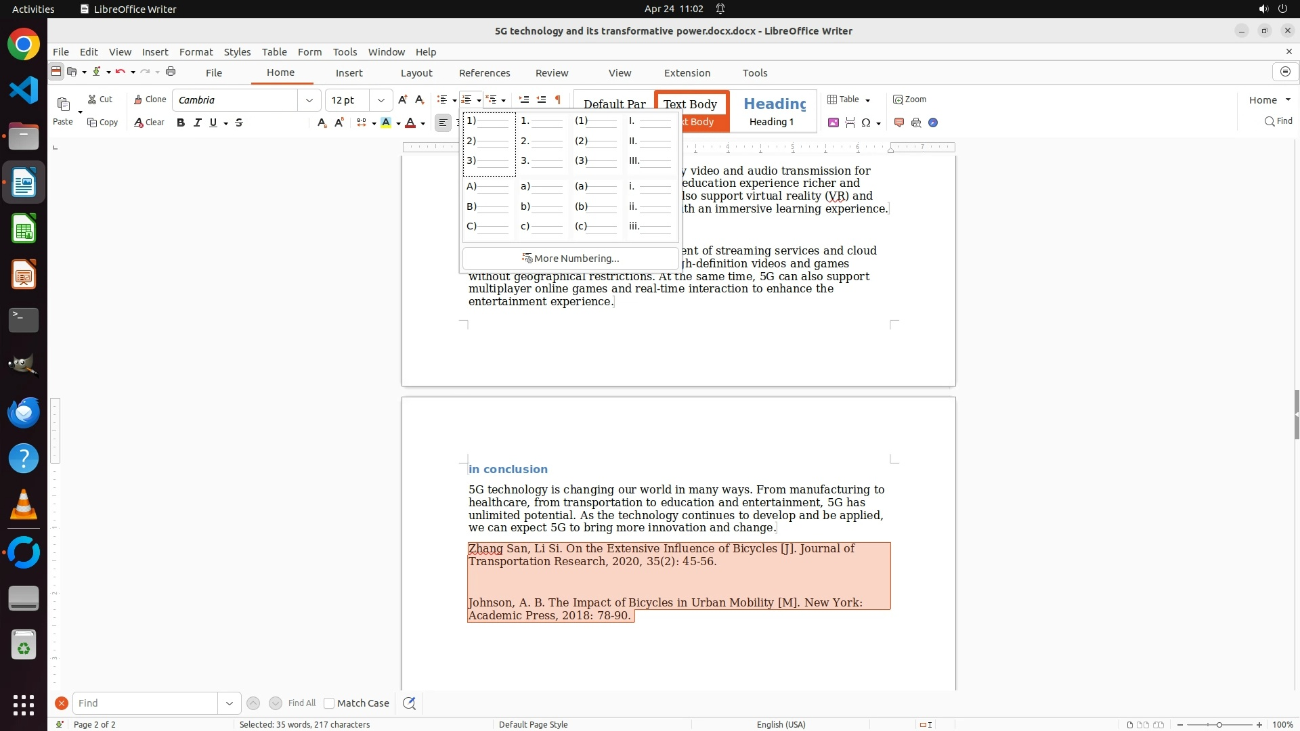Enable the Match Case checkbox
The image size is (1300, 731).
tap(329, 703)
